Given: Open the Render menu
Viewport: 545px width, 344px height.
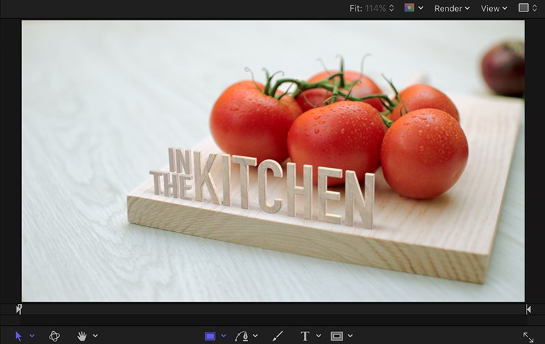Looking at the screenshot, I should pyautogui.click(x=452, y=8).
